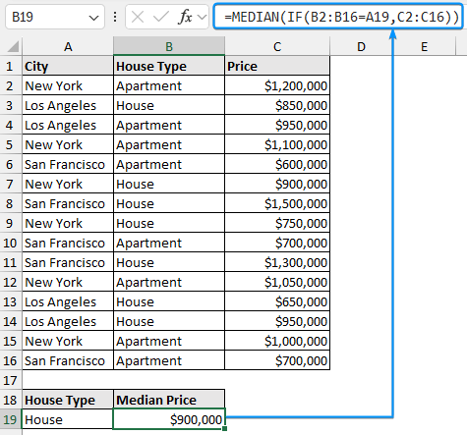Image resolution: width=467 pixels, height=435 pixels.
Task: Select column A header
Action: 68,46
